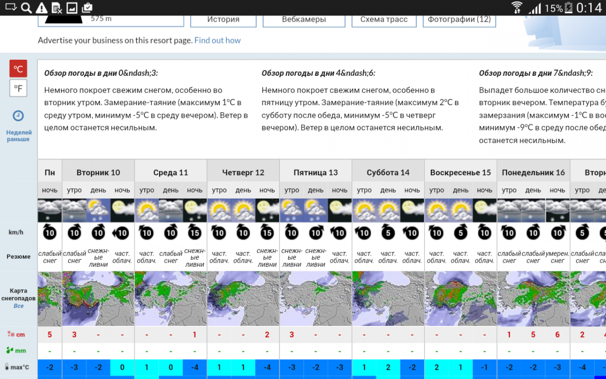Tap Tuesday morning wind 10 indicator

[x=74, y=232]
